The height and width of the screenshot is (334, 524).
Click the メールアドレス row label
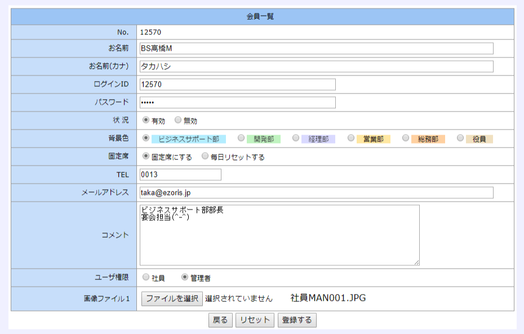[105, 193]
